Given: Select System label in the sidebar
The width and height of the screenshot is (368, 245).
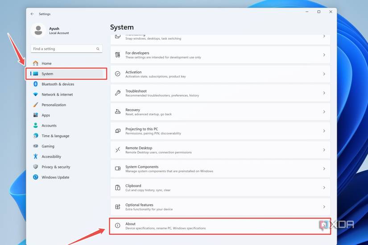Looking at the screenshot, I should point(47,73).
